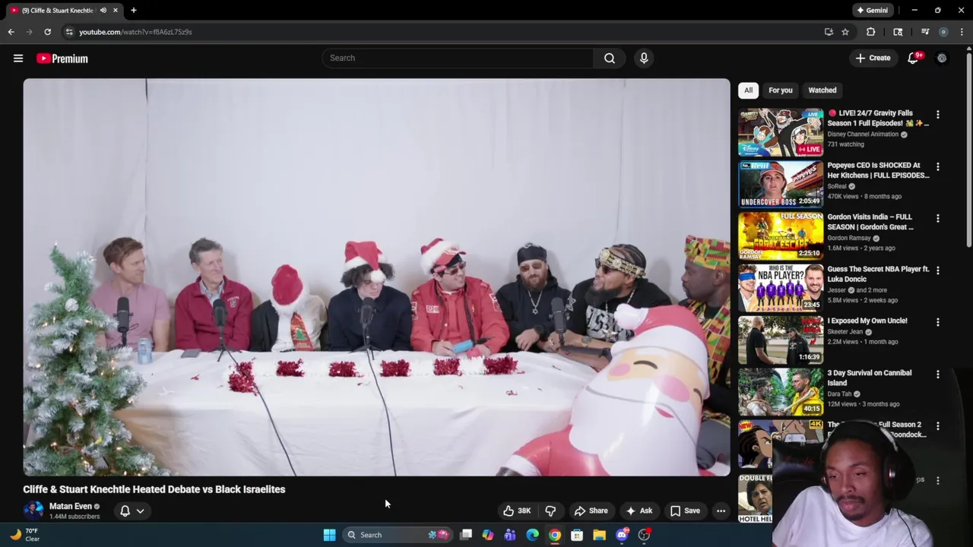Screen dimensions: 973x547
Task: Click the page vertical scrollbar
Action: [x=969, y=152]
